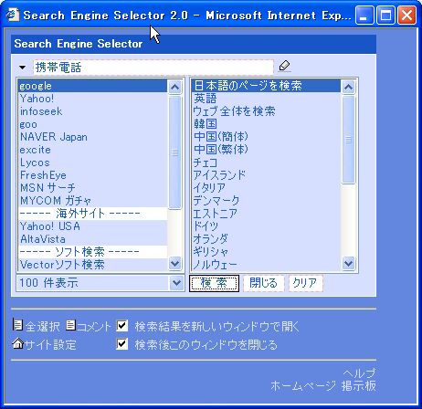
Task: Click the language list scrollbar thumb
Action: [x=348, y=140]
